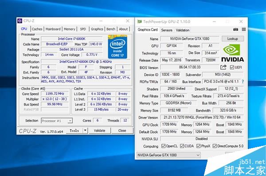Click the Cores value 6

pos(98,120)
